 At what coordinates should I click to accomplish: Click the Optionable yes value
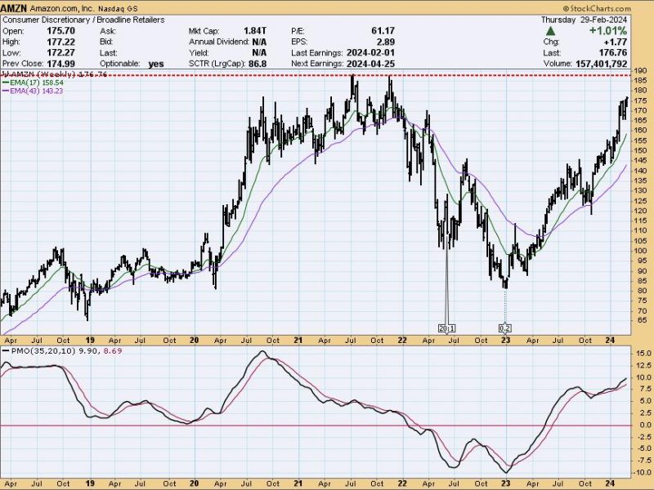click(156, 65)
